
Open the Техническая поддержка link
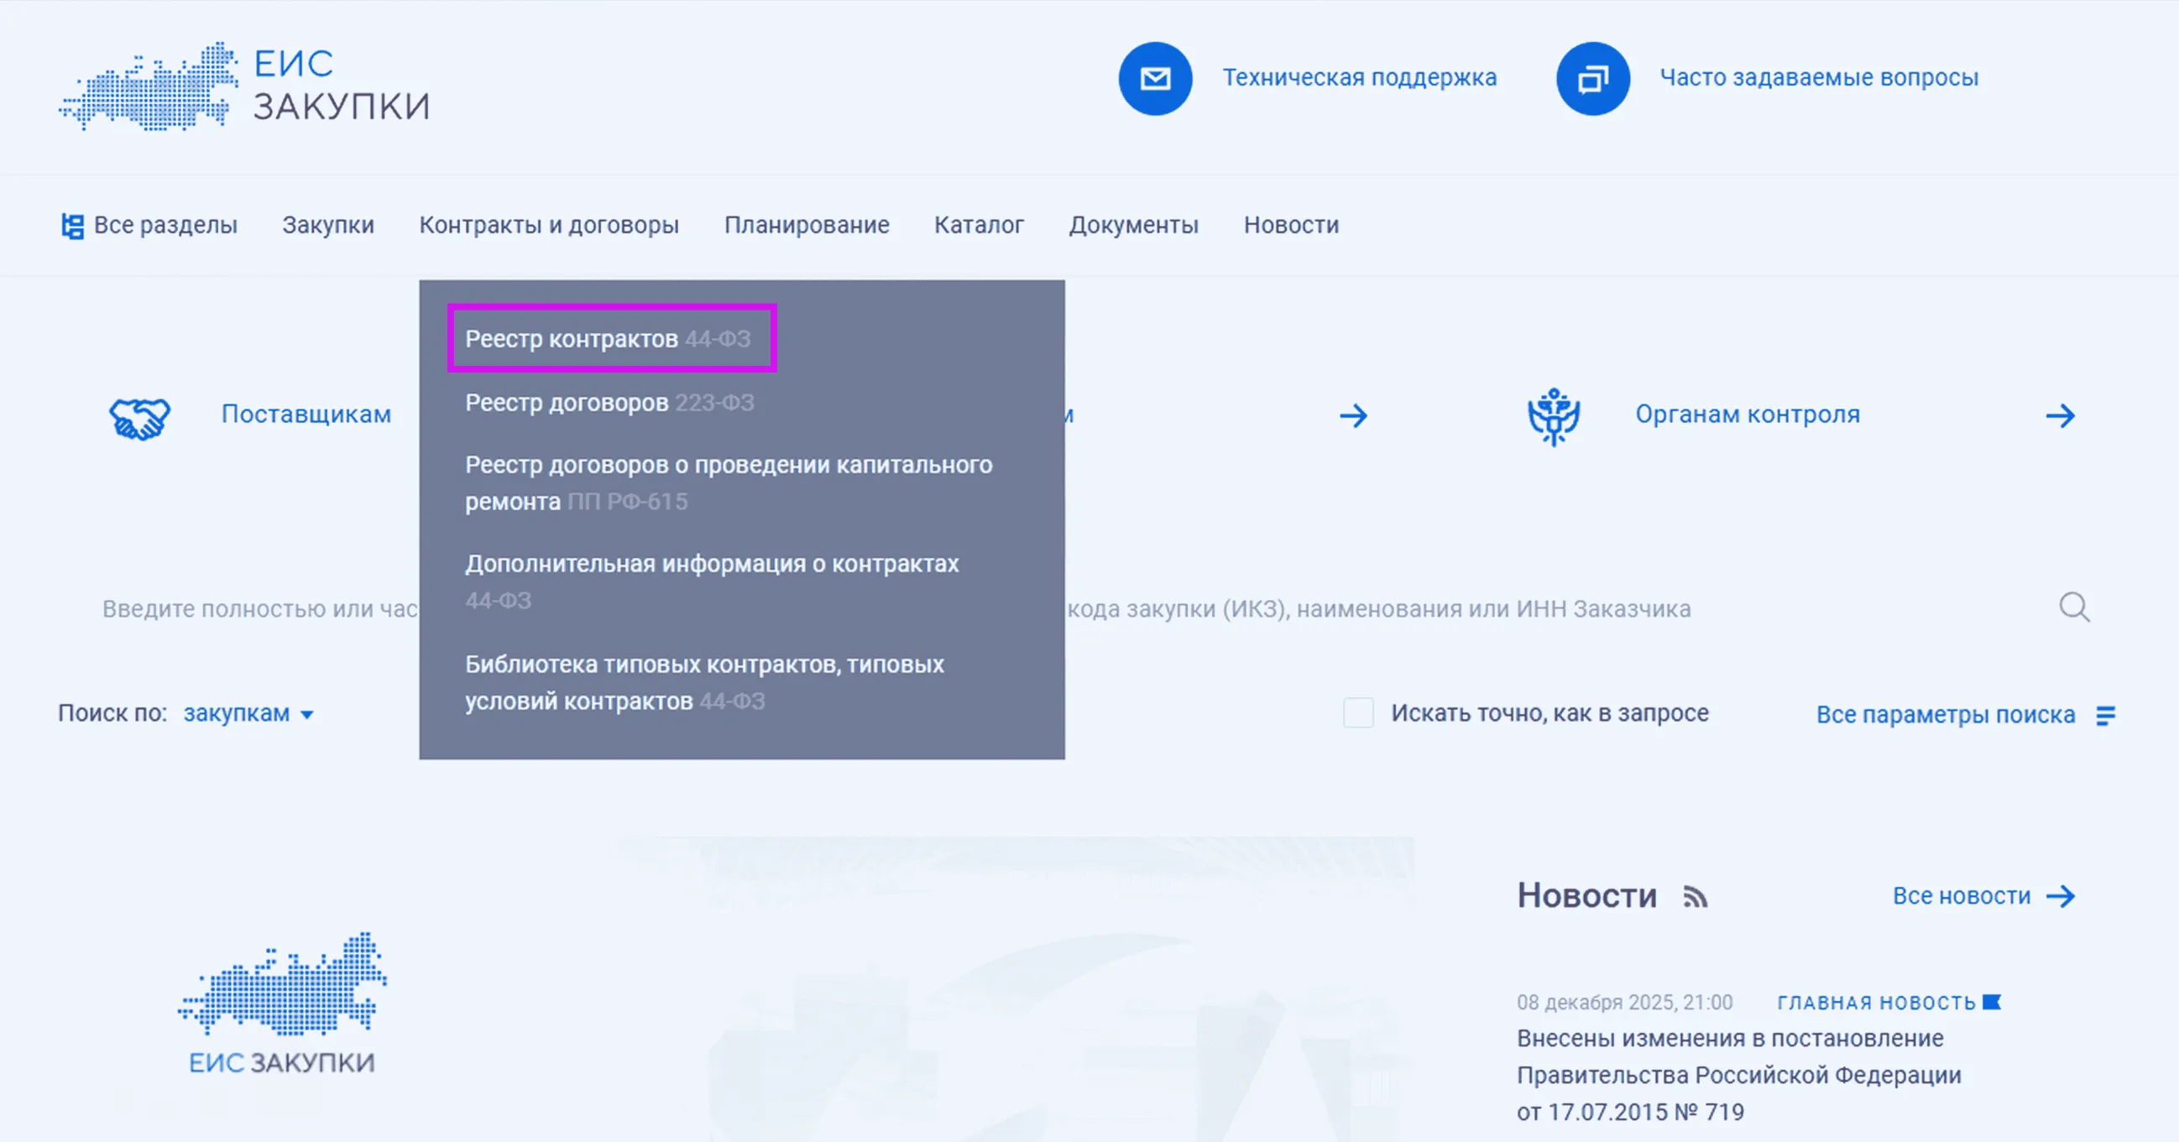pos(1358,78)
